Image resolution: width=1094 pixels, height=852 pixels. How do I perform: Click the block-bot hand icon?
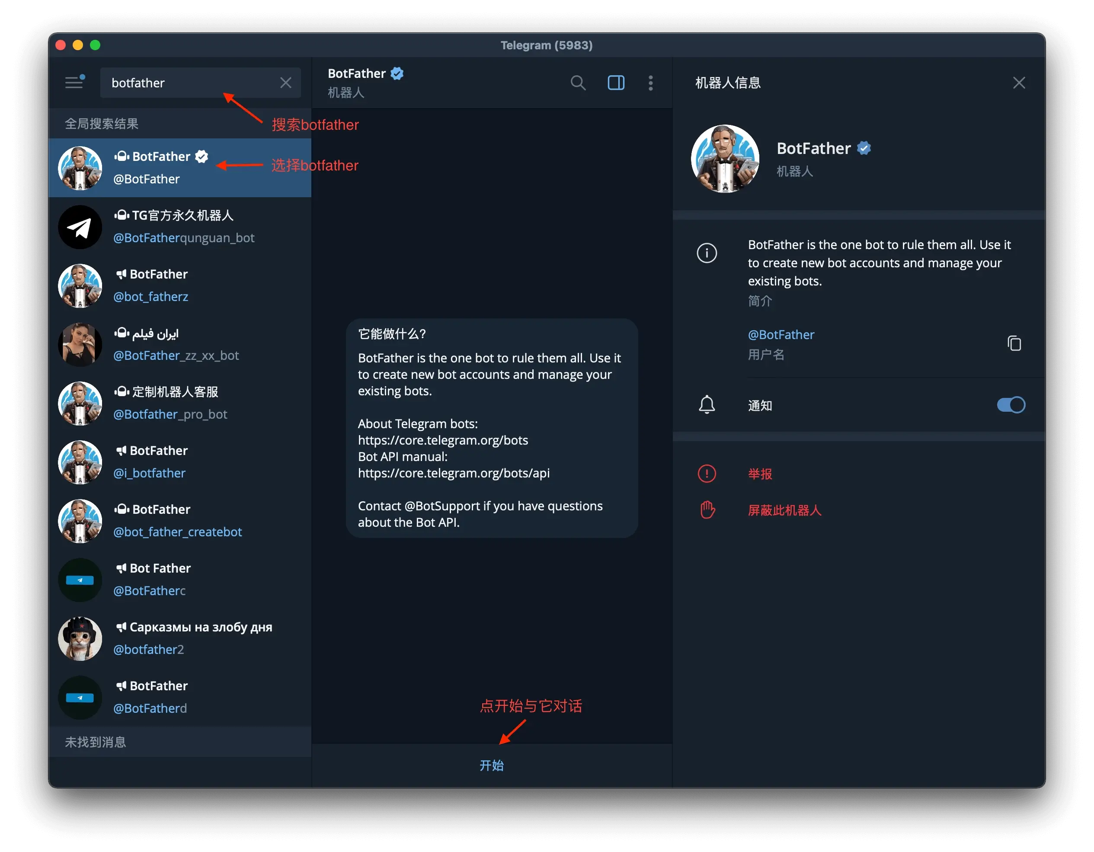click(707, 510)
